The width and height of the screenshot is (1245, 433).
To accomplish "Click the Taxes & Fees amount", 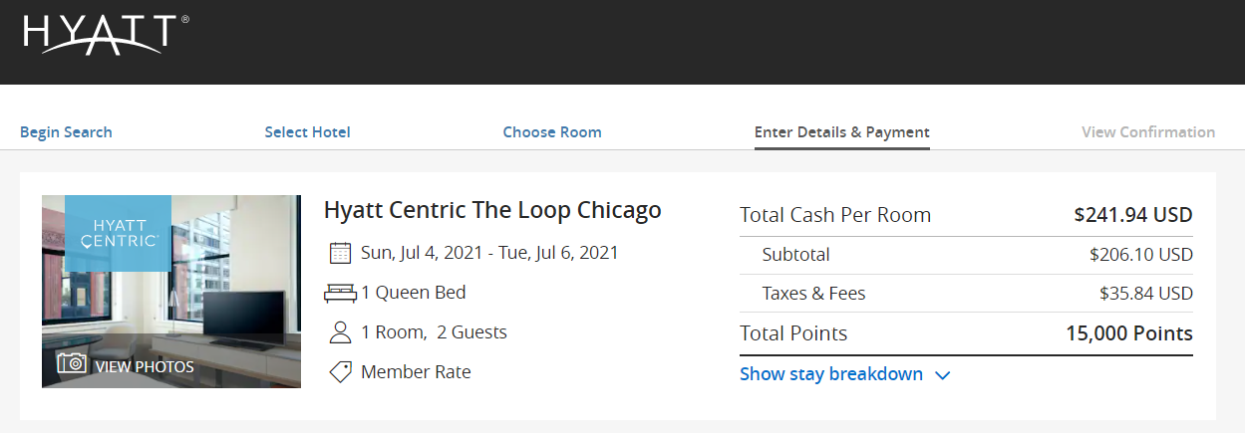I will 1145,294.
